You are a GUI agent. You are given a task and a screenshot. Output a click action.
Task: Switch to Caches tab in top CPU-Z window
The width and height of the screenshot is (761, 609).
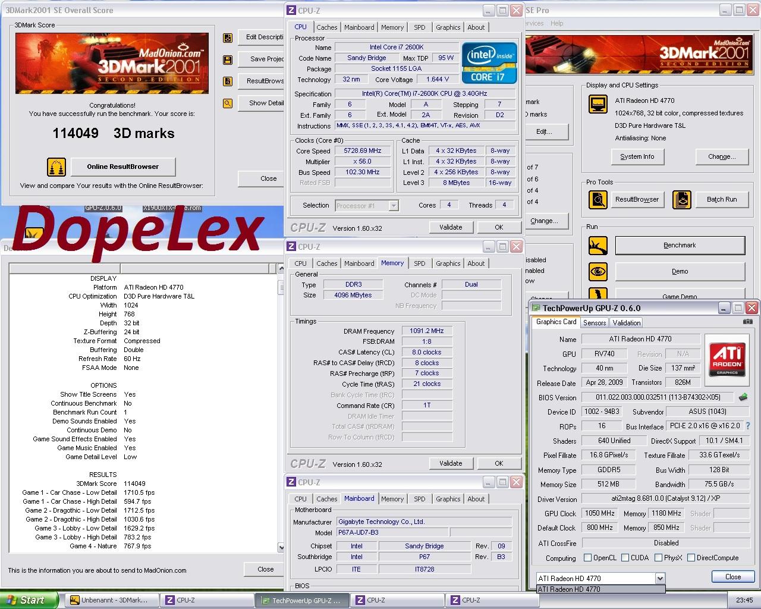click(326, 27)
